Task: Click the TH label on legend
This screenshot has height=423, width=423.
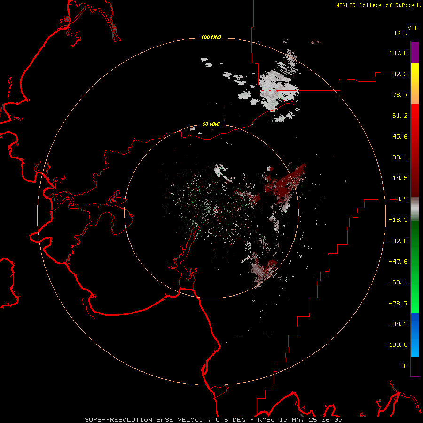Action: point(404,366)
